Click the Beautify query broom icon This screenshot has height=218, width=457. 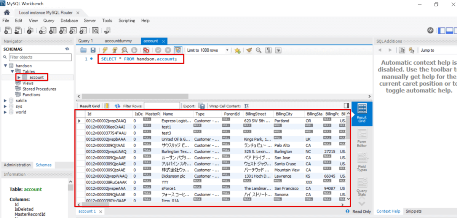click(249, 50)
